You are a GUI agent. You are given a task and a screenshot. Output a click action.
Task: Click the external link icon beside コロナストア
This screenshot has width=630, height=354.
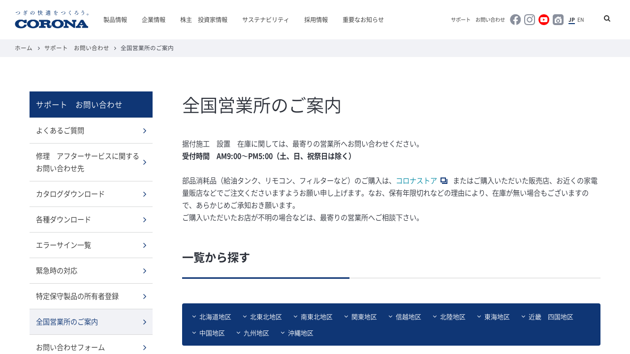point(444,181)
